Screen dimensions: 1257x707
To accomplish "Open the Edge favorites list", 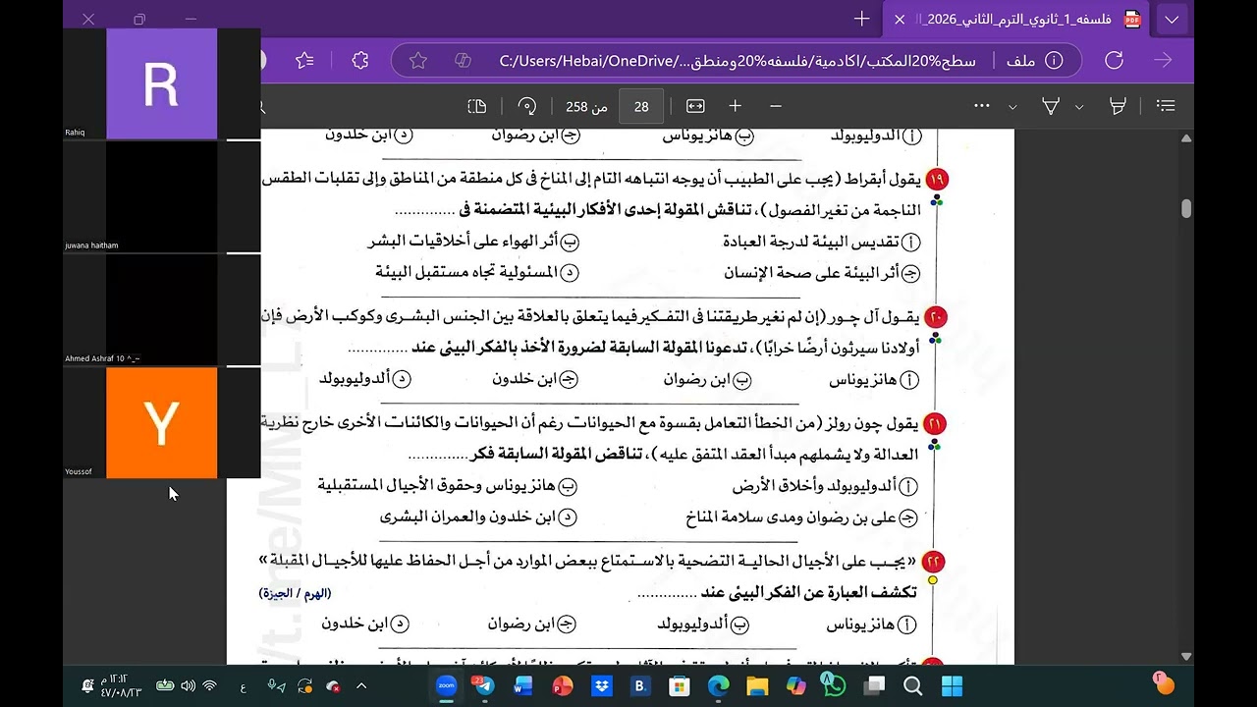I will click(x=304, y=61).
